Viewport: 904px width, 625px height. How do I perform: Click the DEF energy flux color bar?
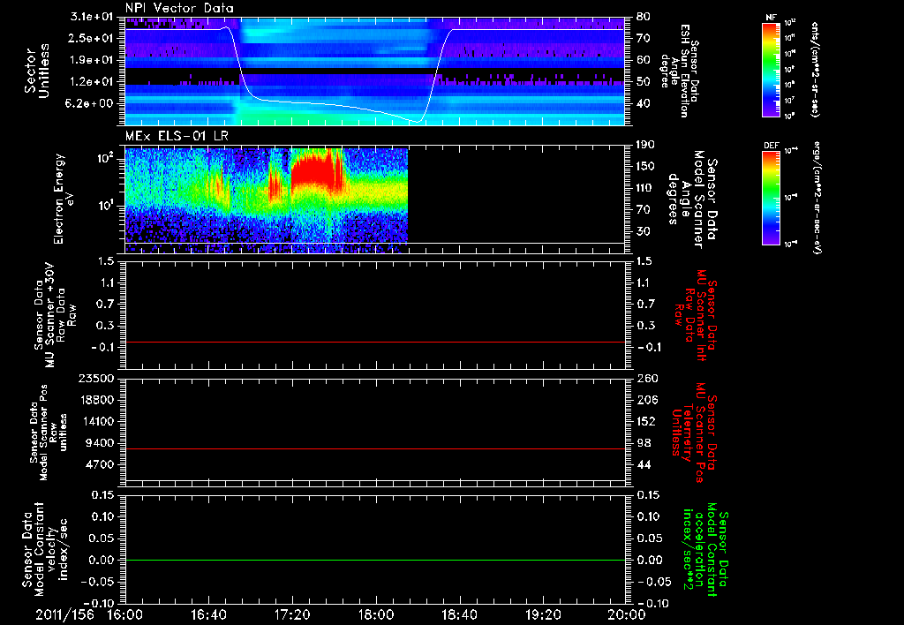coord(771,198)
